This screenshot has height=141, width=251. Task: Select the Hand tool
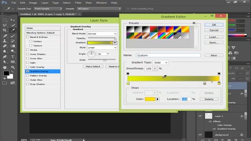click(5, 67)
